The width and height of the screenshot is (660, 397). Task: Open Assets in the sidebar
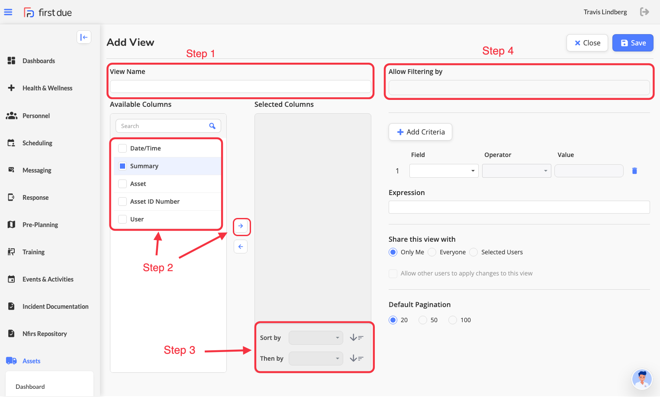tap(32, 361)
